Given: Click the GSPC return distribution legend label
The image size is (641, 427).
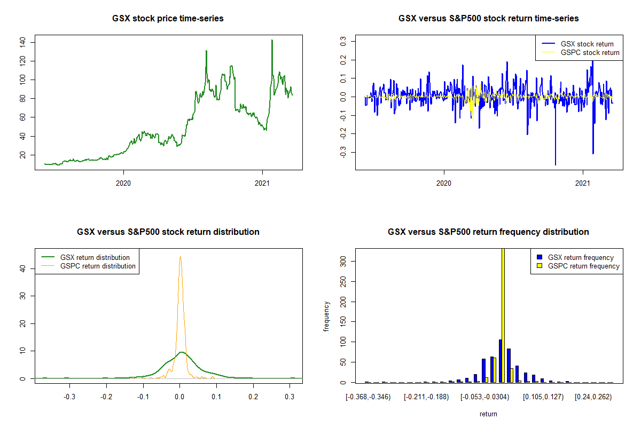Looking at the screenshot, I should pos(98,266).
